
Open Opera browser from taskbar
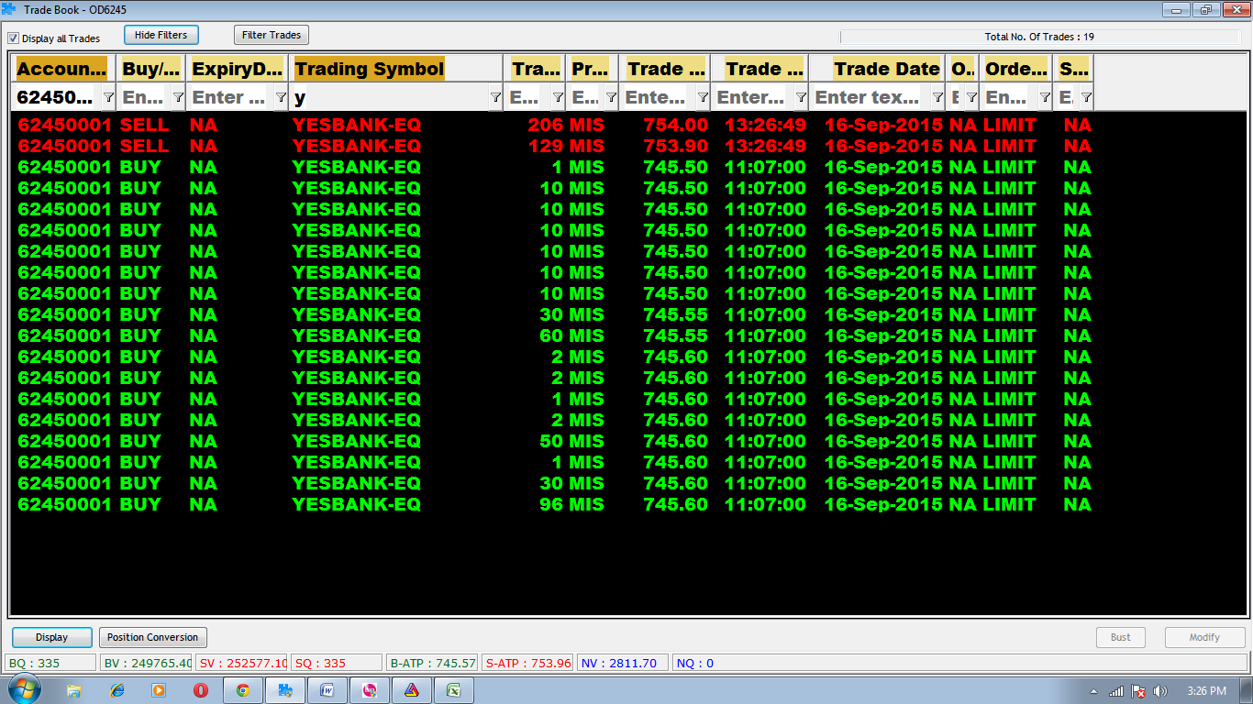click(x=201, y=690)
